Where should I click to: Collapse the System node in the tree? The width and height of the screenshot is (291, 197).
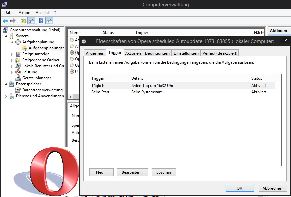click(x=6, y=36)
